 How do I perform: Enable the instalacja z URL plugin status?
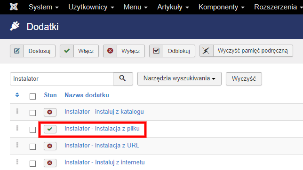click(x=50, y=146)
